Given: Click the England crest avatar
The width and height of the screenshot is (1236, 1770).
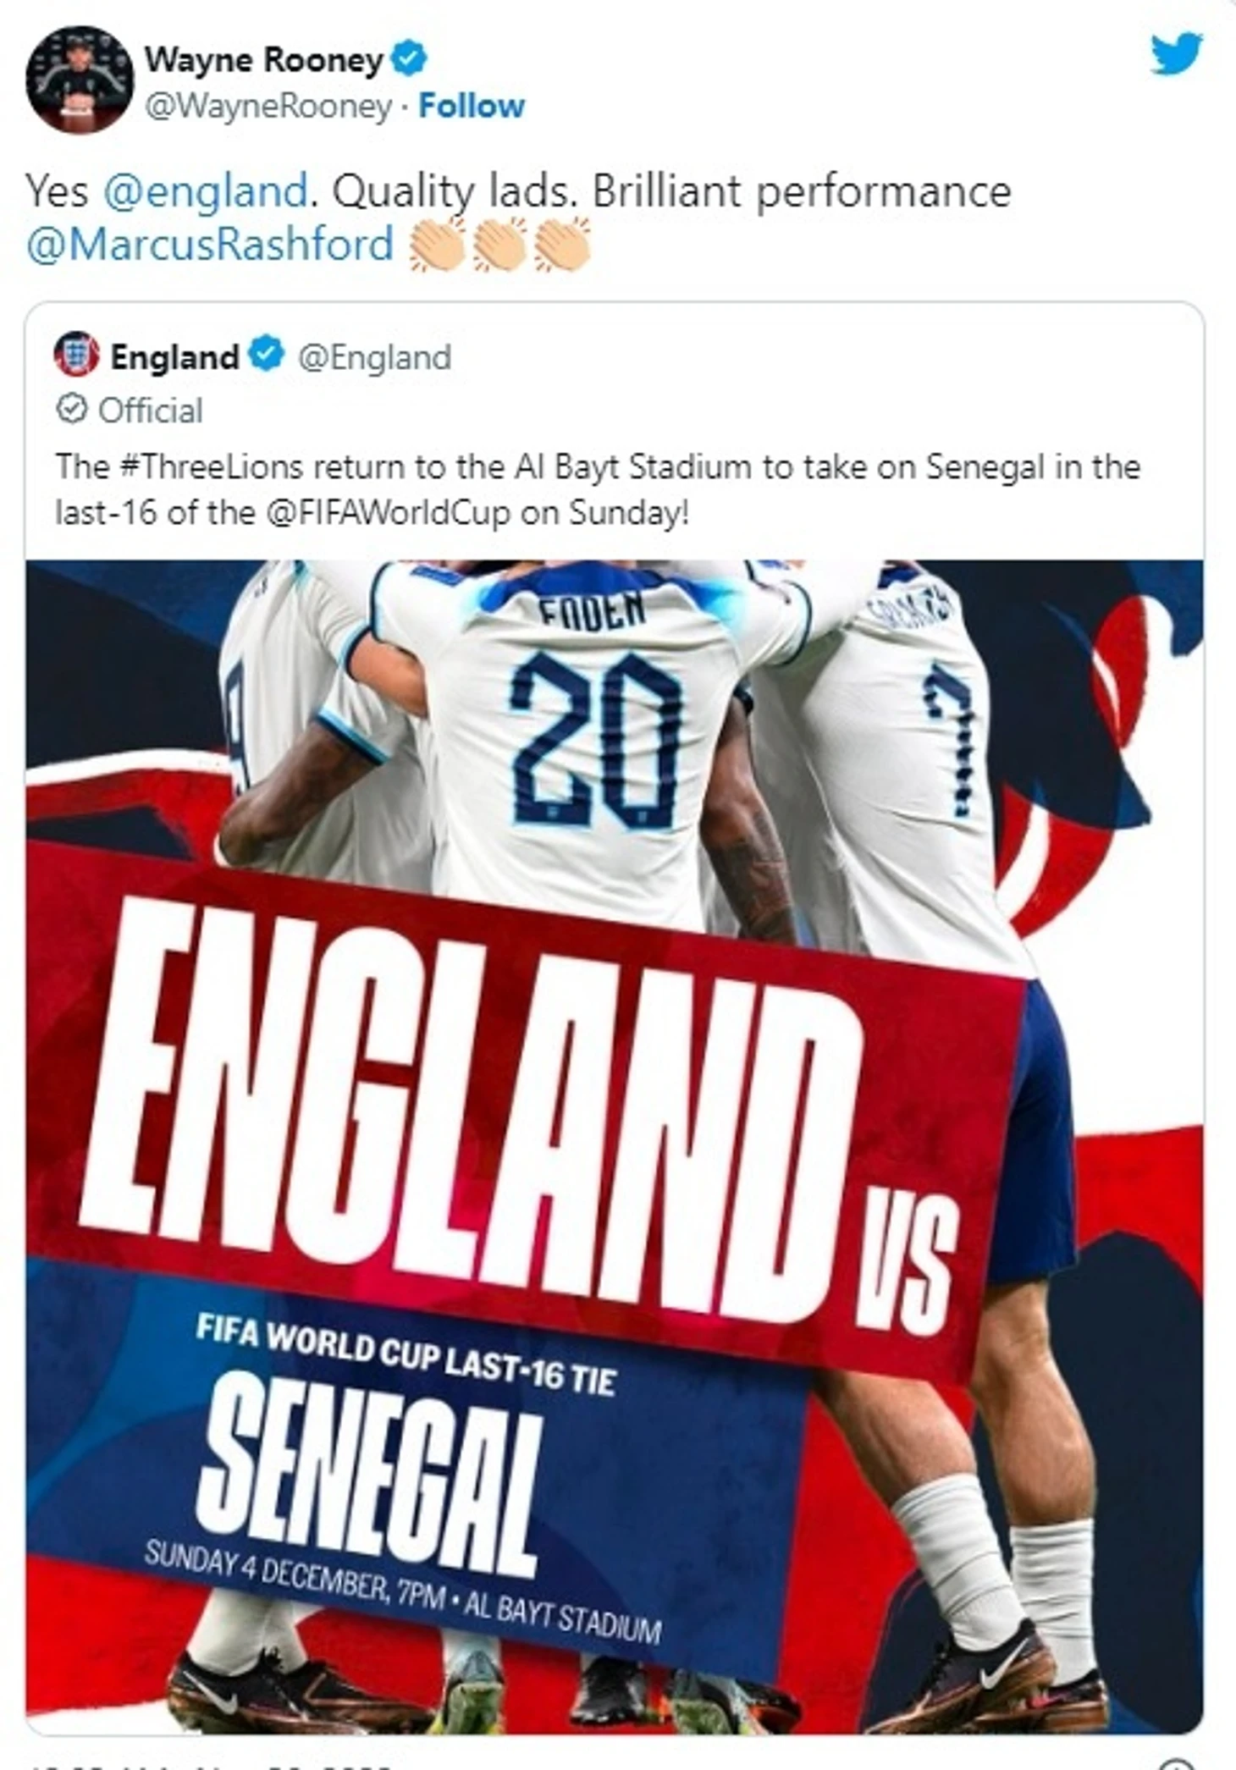Looking at the screenshot, I should [77, 354].
